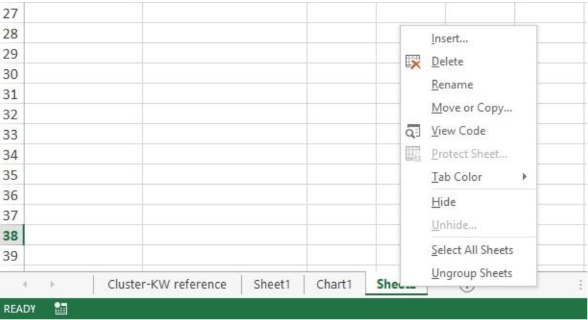This screenshot has height=320, width=588.
Task: Select row 38 header
Action: click(x=12, y=235)
